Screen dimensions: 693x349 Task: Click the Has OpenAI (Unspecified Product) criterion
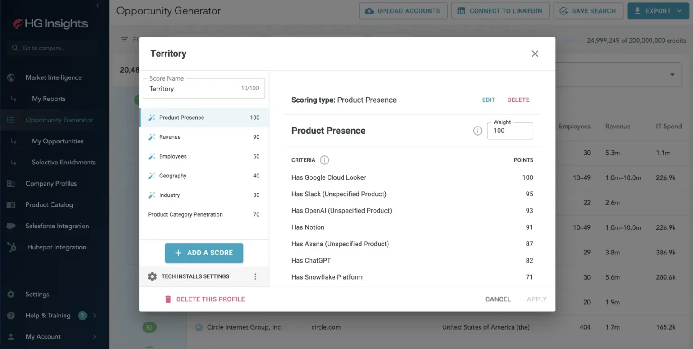point(342,211)
